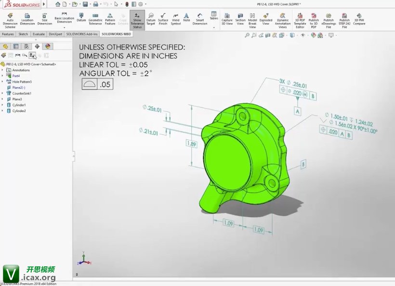Toggle Show Tolerance Status in the ribbon
This screenshot has width=395, height=286.
click(x=137, y=21)
